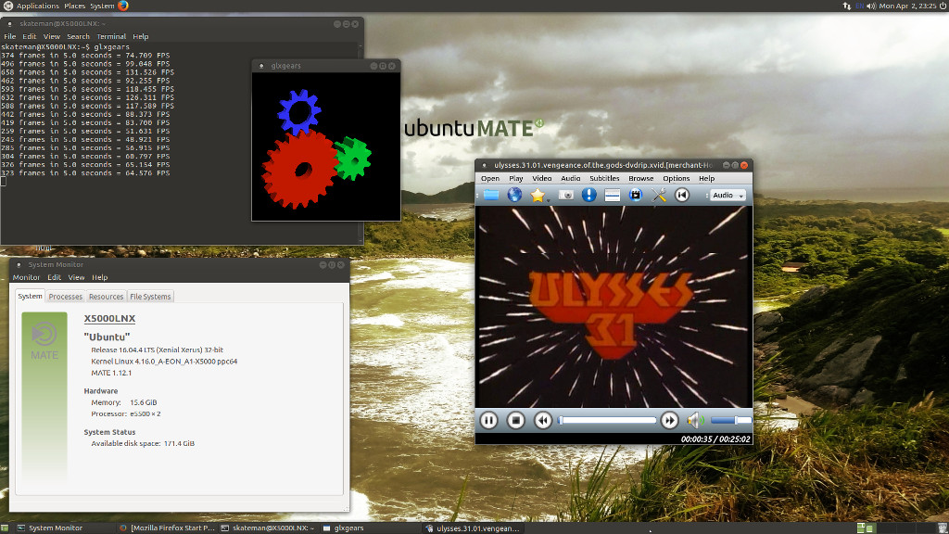The width and height of the screenshot is (949, 534).
Task: Click the 00:00:35 / 00:25:02 time display
Action: (x=715, y=439)
